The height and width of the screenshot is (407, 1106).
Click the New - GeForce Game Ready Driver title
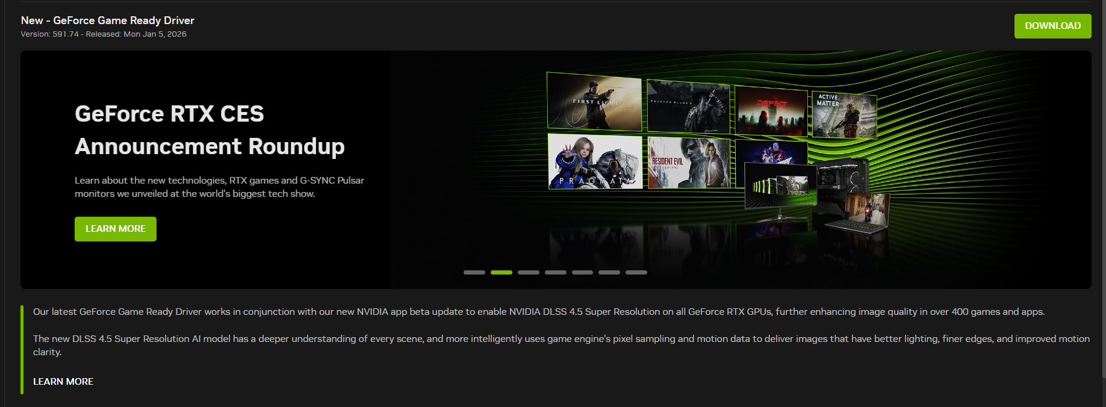pos(108,20)
